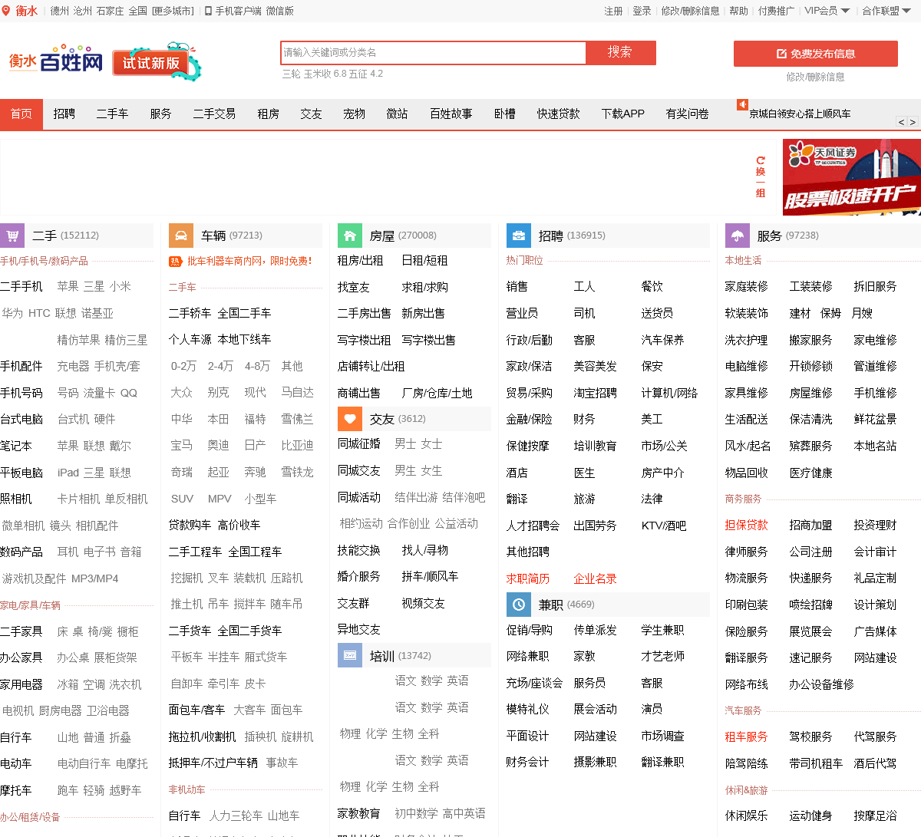Image resolution: width=921 pixels, height=837 pixels.
Task: Switch city to 石家庄
Action: [x=110, y=11]
